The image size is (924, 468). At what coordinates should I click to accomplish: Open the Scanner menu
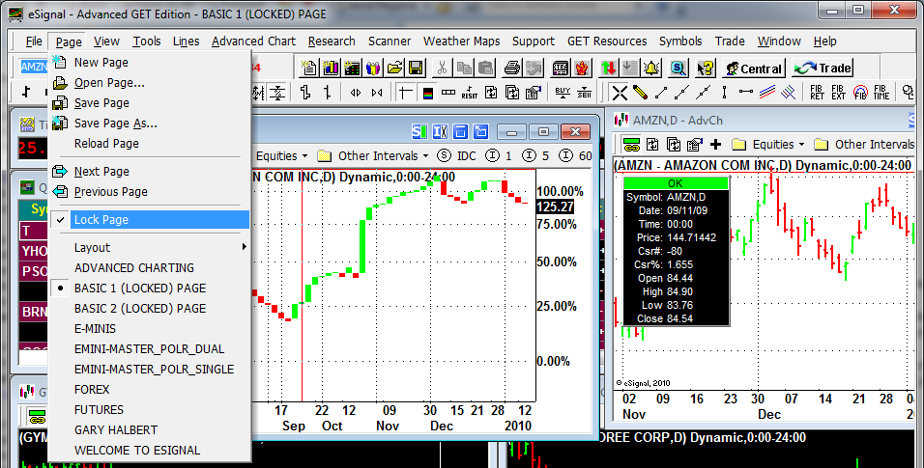point(390,41)
